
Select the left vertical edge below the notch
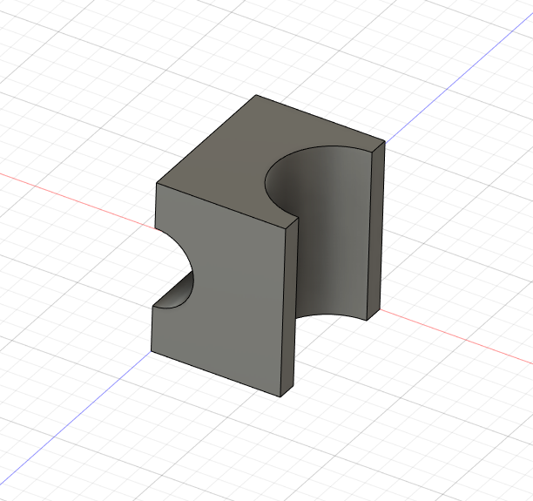pos(152,329)
